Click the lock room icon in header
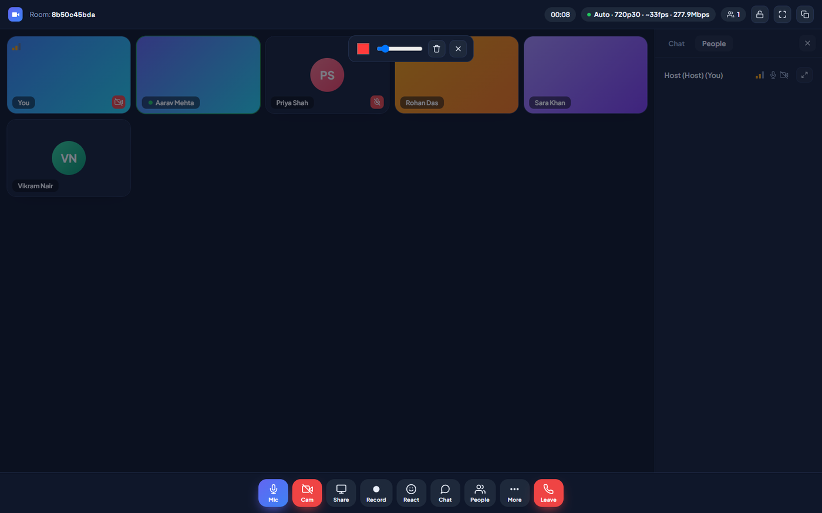Screen dimensions: 822x513 coord(760,15)
